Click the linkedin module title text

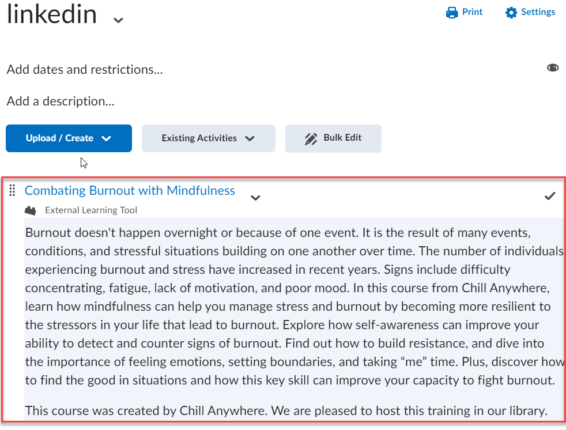click(51, 14)
